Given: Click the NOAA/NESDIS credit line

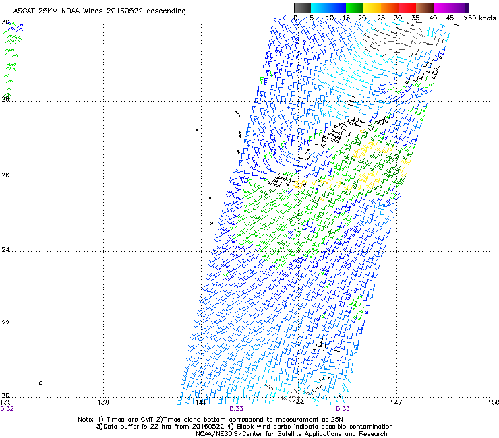Looking at the screenshot, I should (291, 434).
